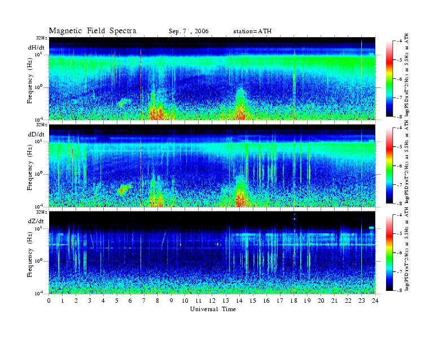
Task: Click the "station=ATH" label
Action: (x=252, y=32)
